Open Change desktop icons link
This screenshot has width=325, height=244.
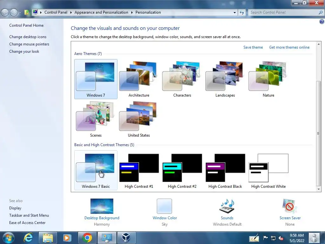[28, 37]
